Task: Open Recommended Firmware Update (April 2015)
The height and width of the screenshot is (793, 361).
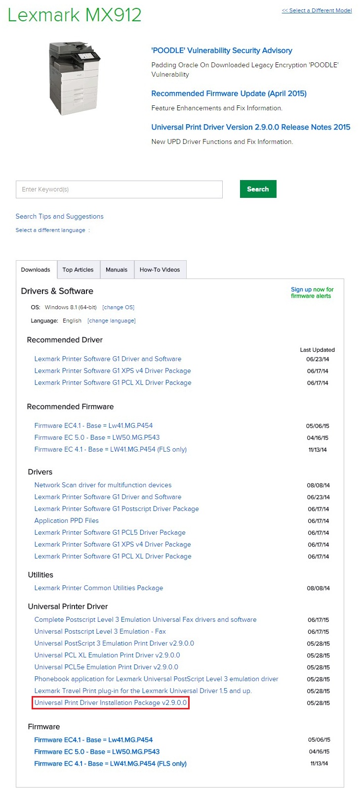Action: click(229, 93)
